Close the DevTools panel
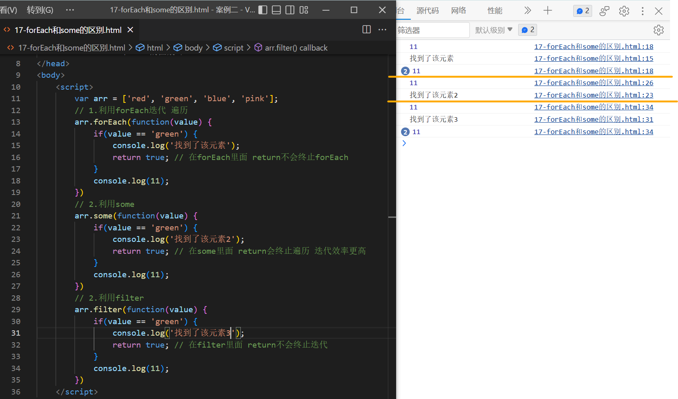The image size is (678, 399). pos(659,11)
